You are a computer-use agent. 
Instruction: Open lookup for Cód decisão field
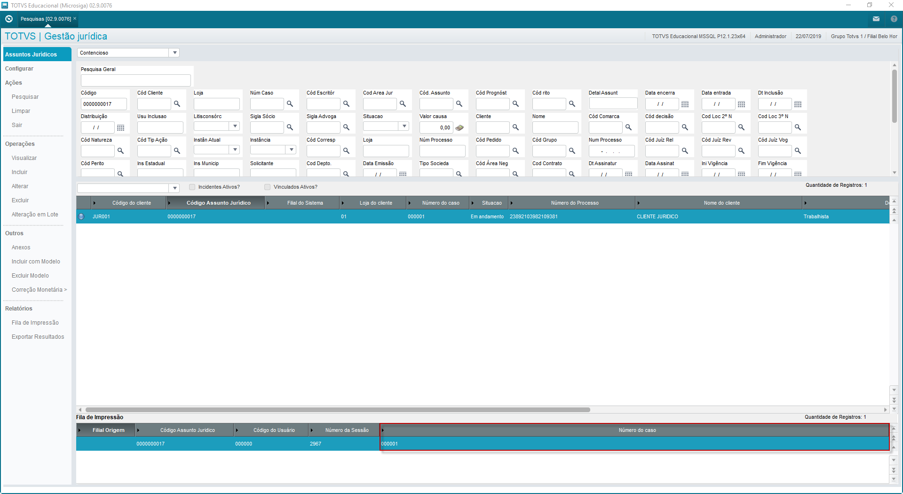(x=685, y=127)
